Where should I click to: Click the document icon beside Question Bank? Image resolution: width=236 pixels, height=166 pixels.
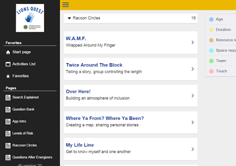pos(8,110)
